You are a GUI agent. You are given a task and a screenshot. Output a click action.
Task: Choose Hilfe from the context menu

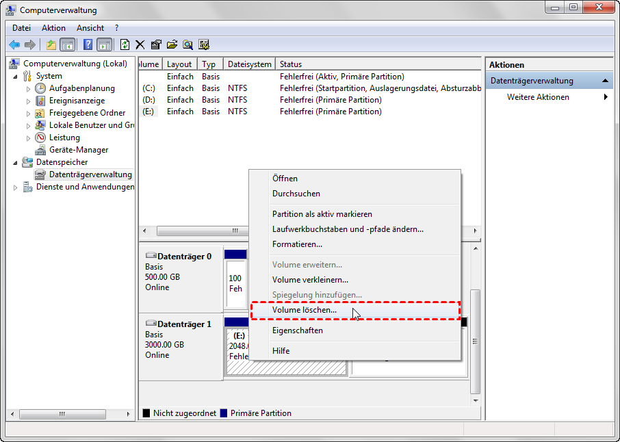click(x=355, y=351)
